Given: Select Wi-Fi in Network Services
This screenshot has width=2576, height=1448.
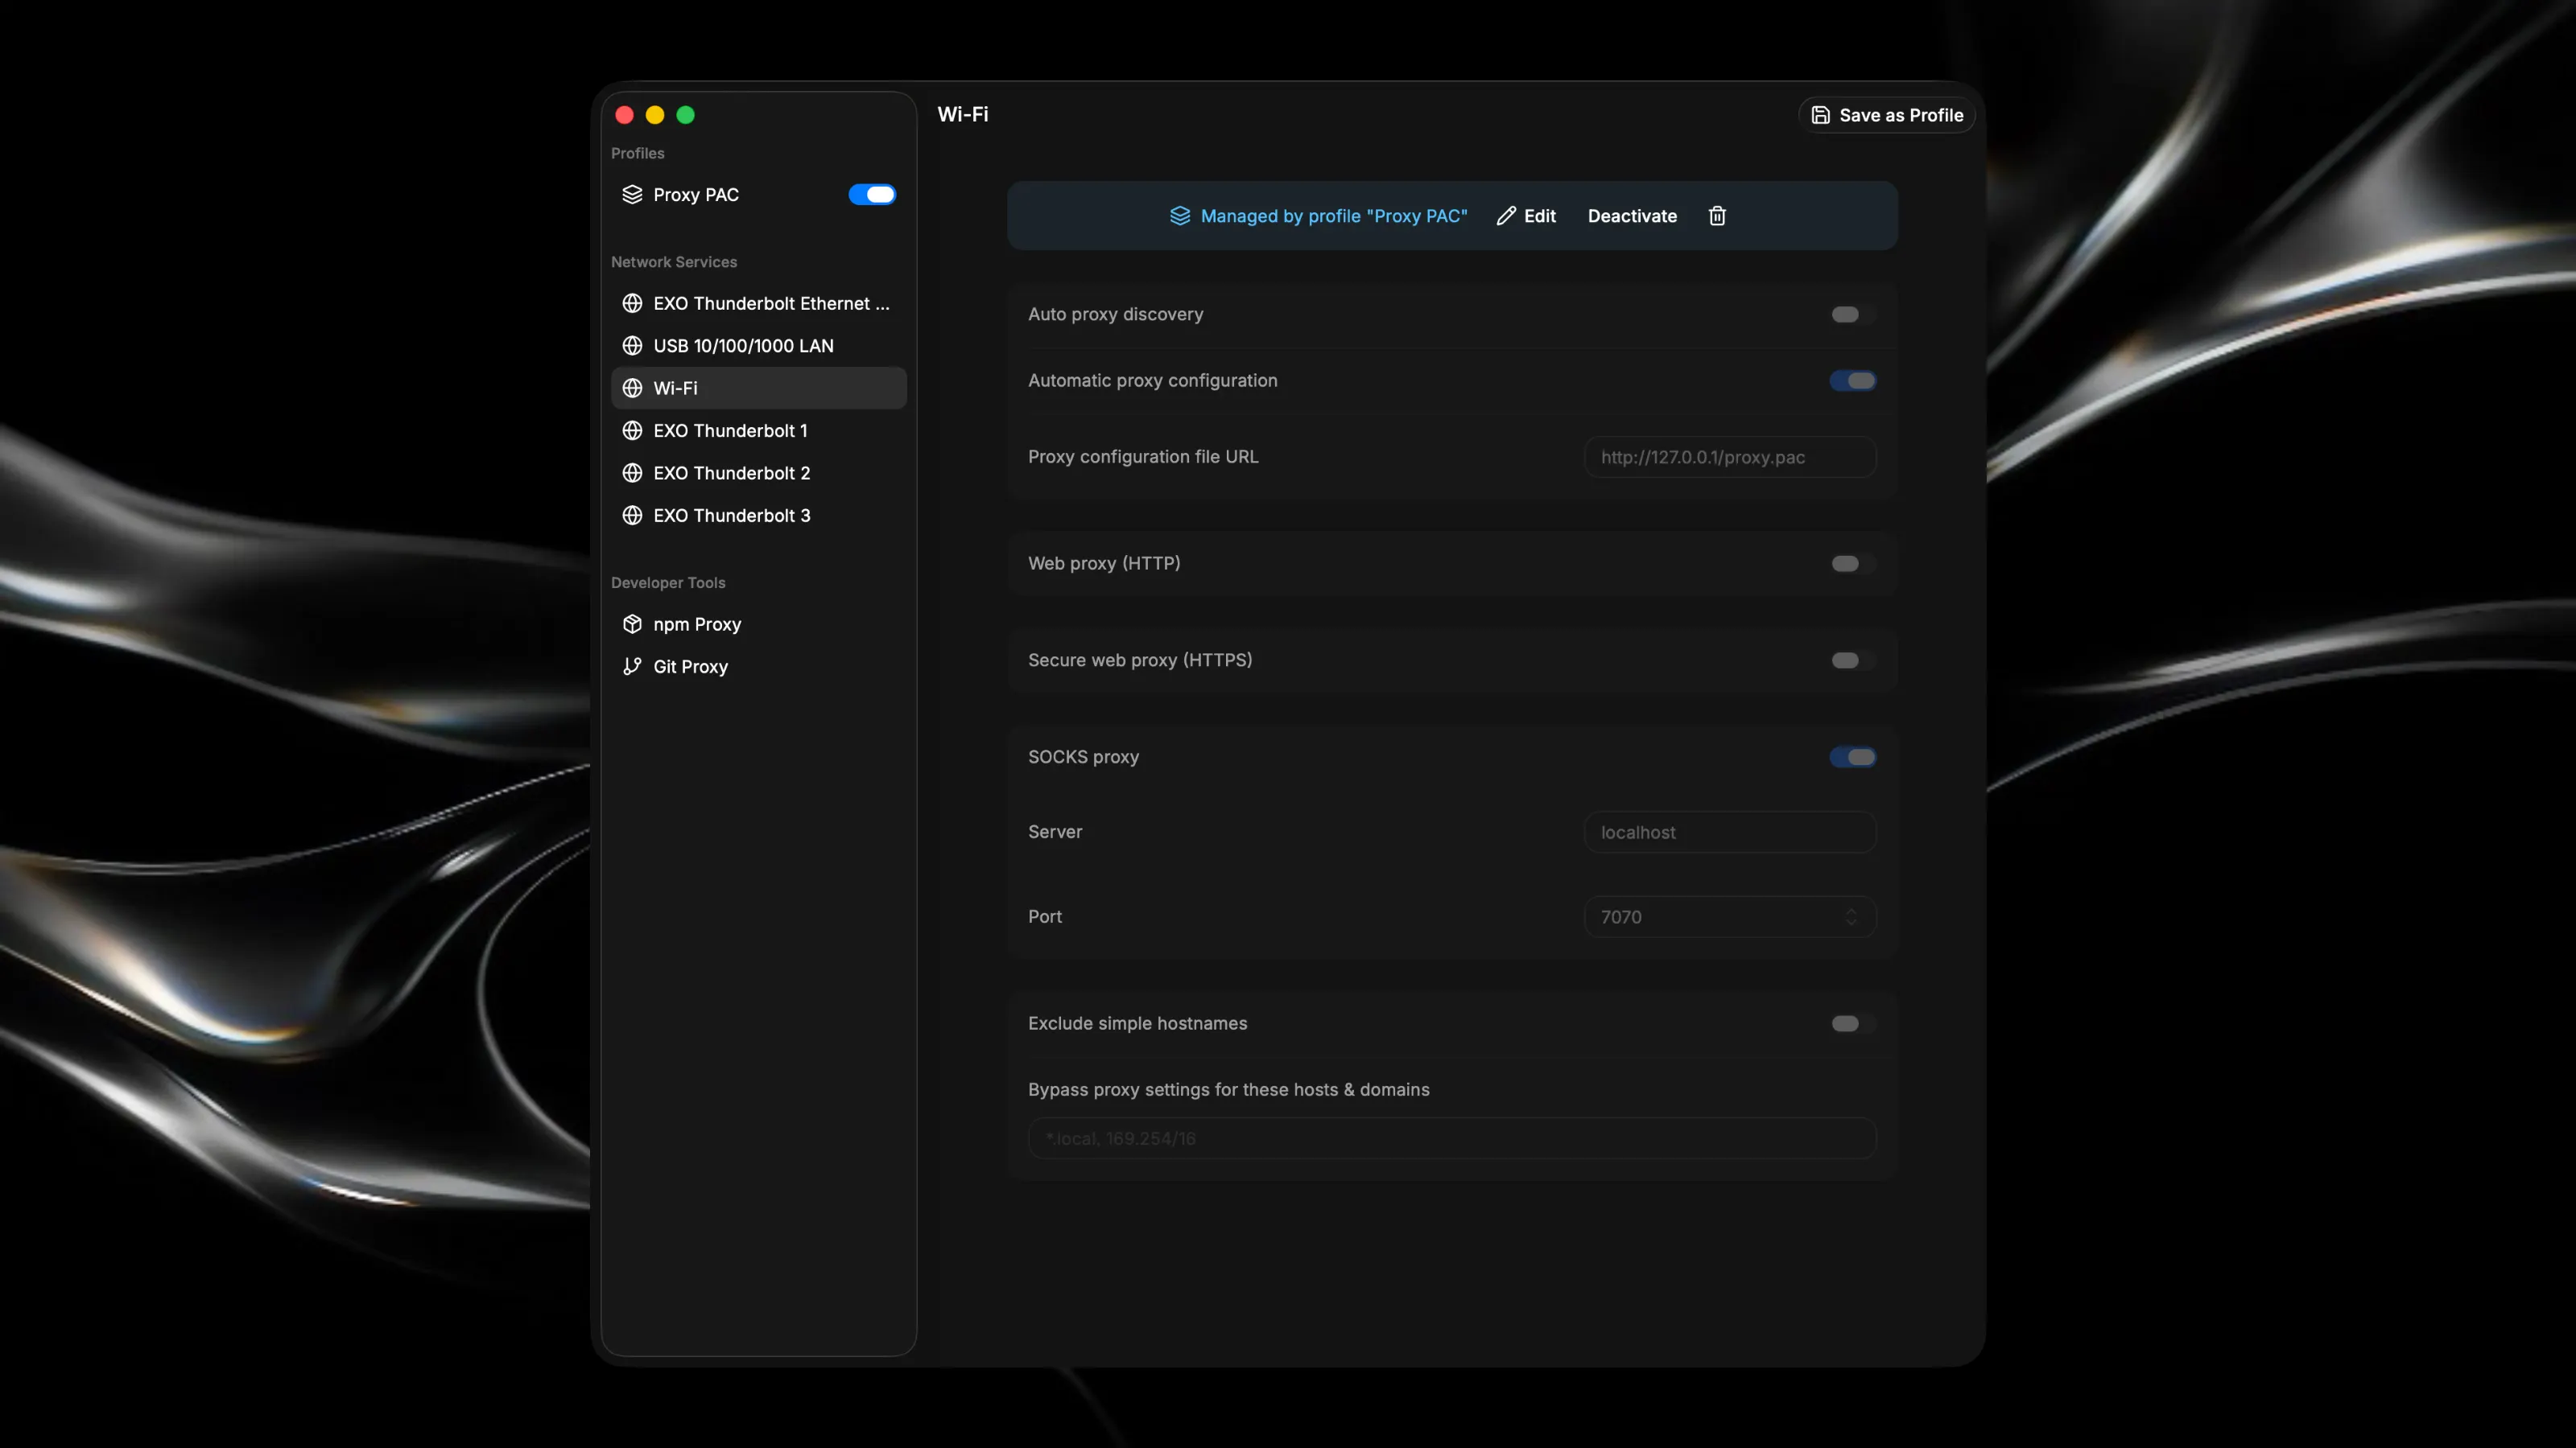Looking at the screenshot, I should click(x=759, y=389).
